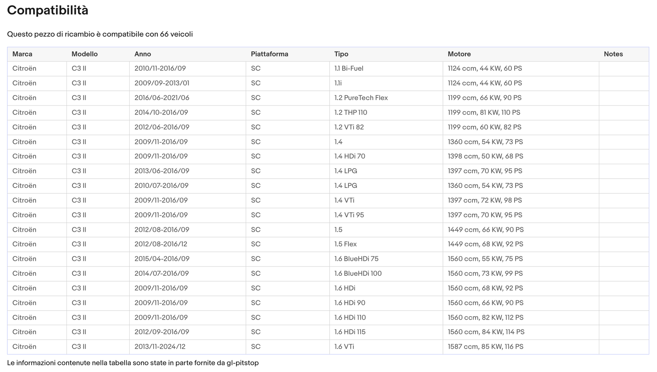Select the Compatibilità heading
Screen dimensions: 657x372
pyautogui.click(x=48, y=10)
